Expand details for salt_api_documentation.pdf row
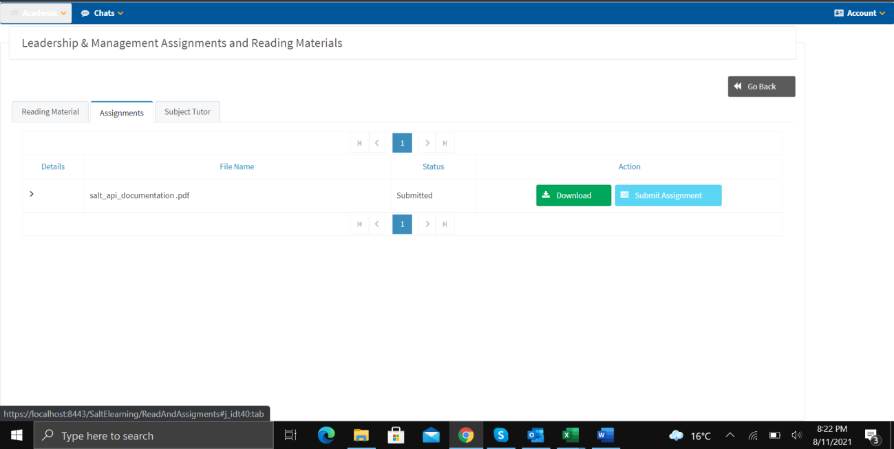The height and width of the screenshot is (449, 894). (31, 193)
